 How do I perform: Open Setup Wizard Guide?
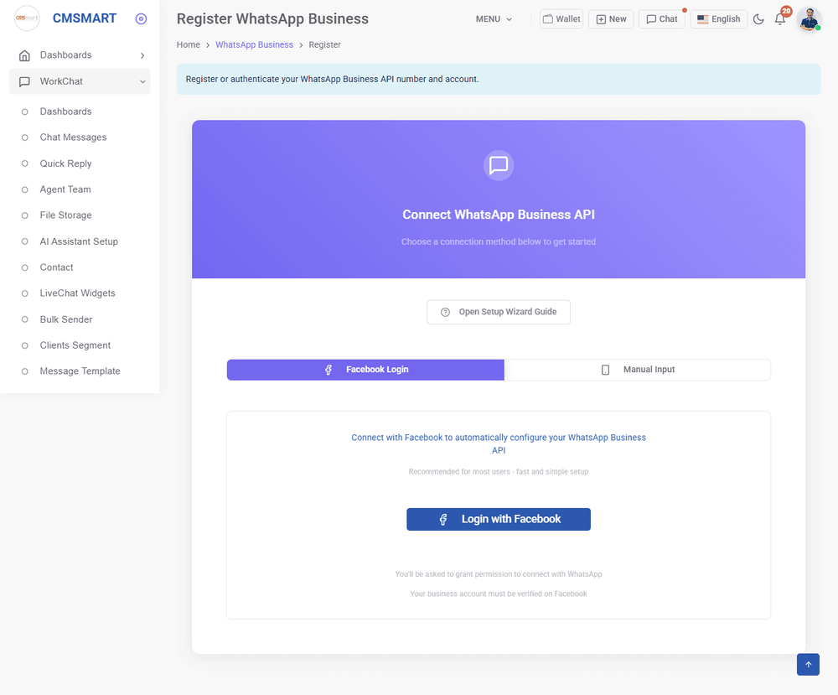499,312
